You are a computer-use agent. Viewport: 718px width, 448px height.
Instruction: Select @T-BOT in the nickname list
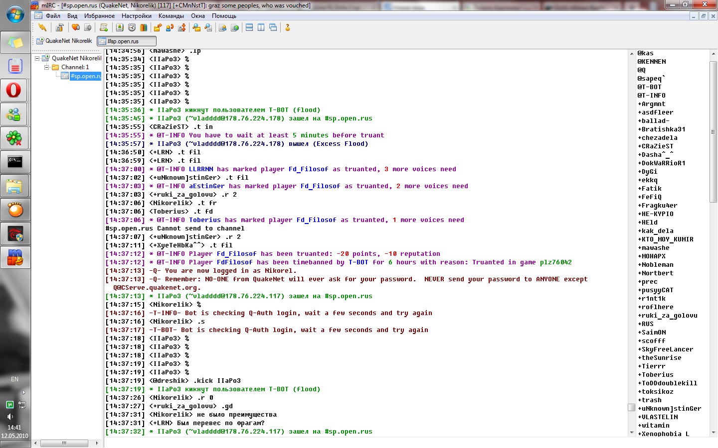[x=649, y=87]
